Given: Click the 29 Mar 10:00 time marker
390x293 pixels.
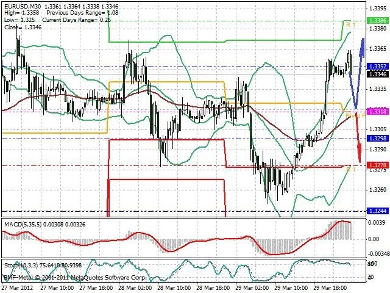Looking at the screenshot, I should coord(291,288).
